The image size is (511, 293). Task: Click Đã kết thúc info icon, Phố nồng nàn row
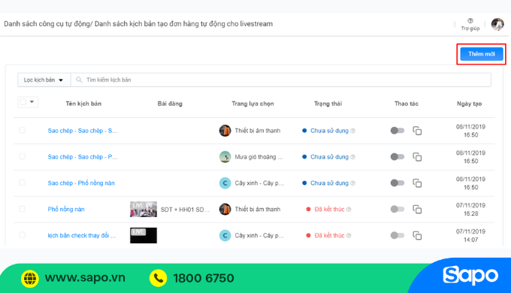point(349,210)
